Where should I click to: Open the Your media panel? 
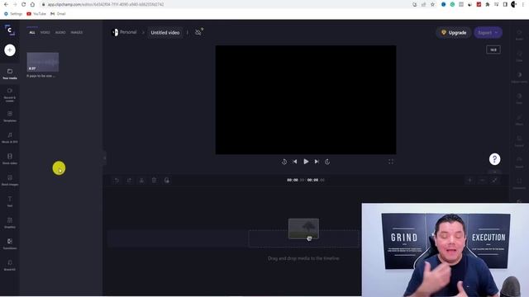point(10,74)
